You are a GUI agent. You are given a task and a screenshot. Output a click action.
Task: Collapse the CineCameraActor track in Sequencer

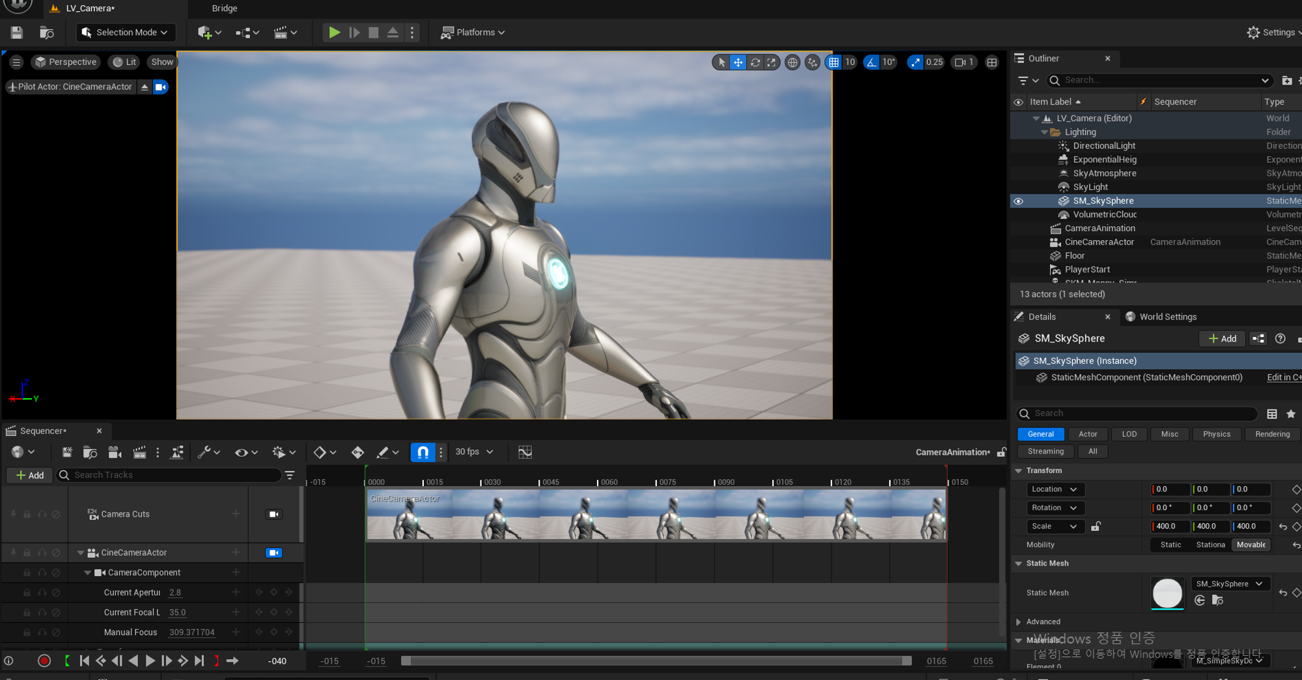[81, 552]
